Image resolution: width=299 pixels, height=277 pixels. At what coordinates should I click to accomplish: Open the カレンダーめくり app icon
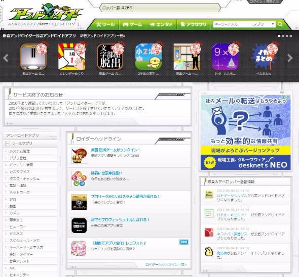point(71,57)
